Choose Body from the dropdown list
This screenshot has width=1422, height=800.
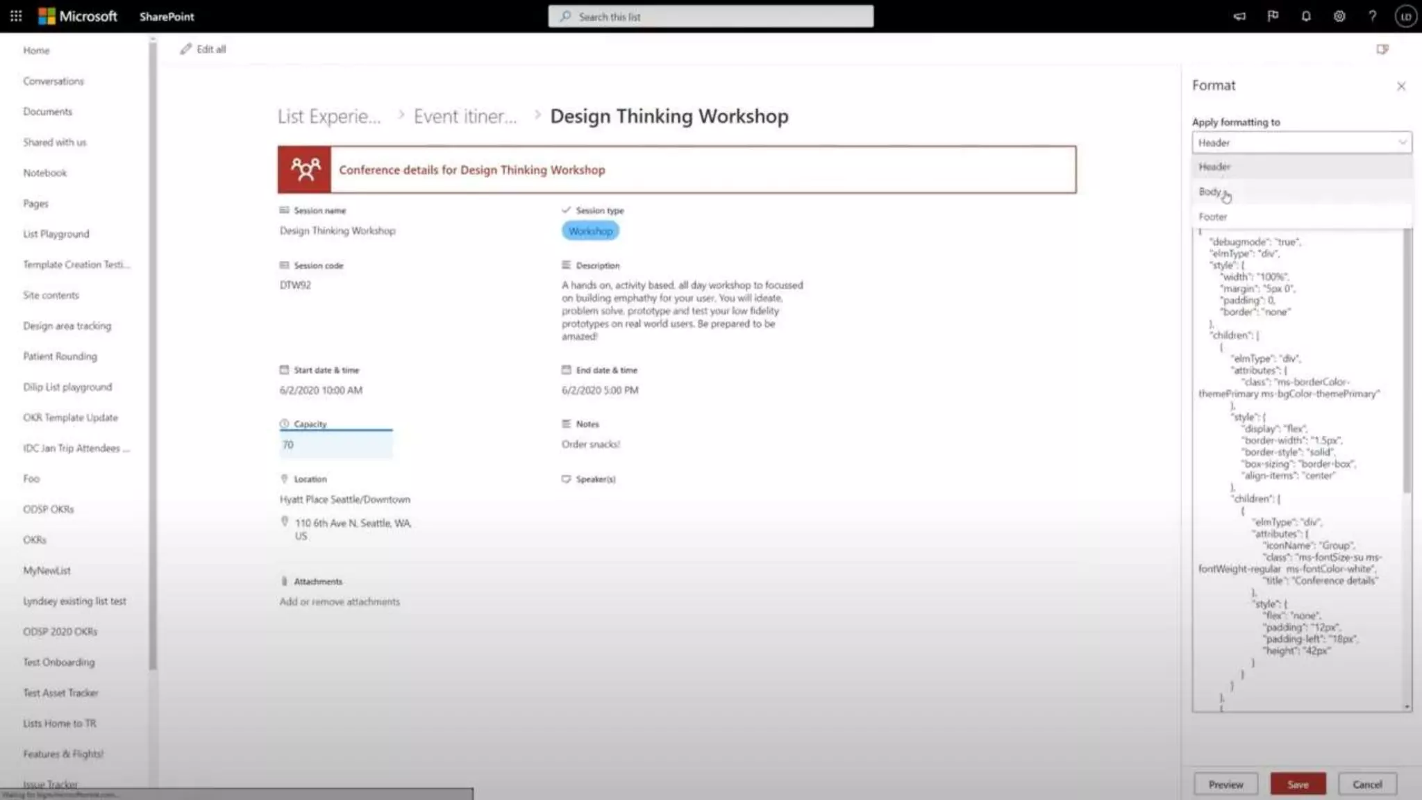tap(1210, 192)
